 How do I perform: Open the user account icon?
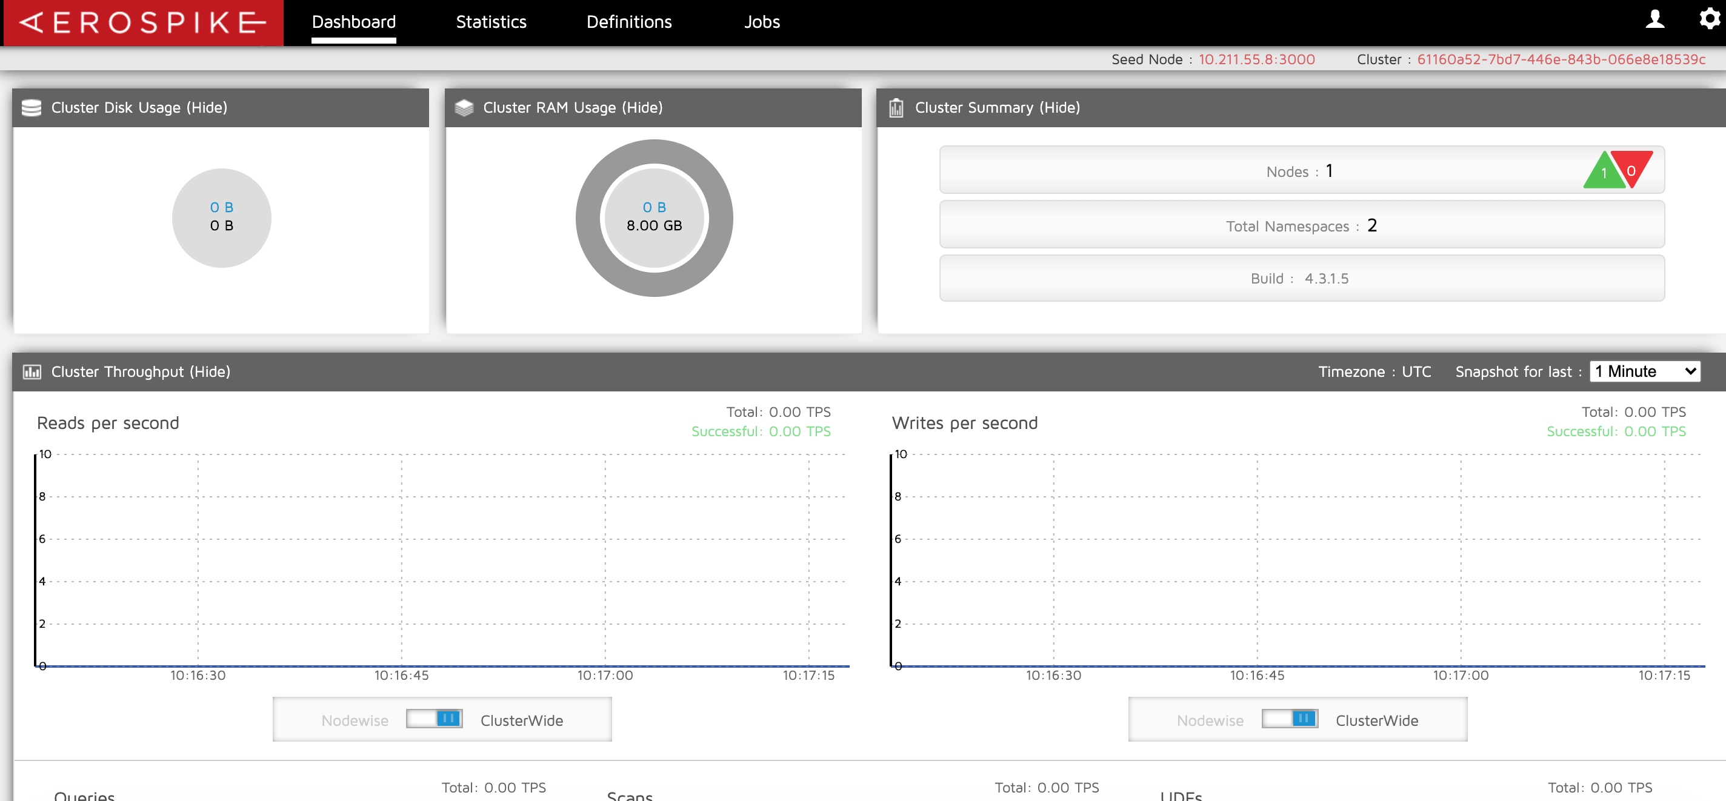pos(1654,19)
